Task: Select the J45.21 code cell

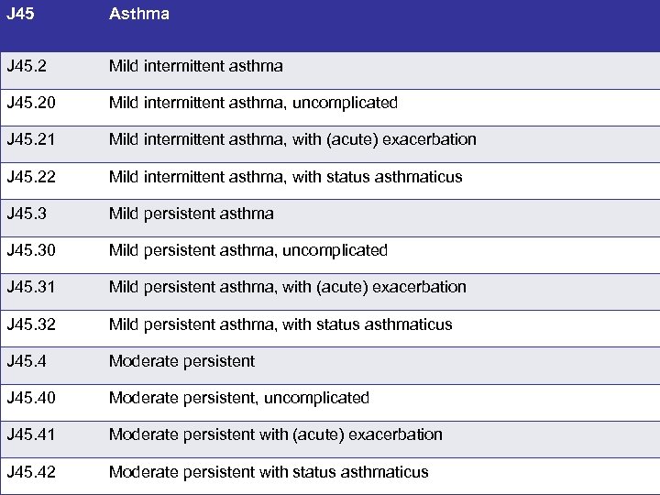Action: (30, 139)
